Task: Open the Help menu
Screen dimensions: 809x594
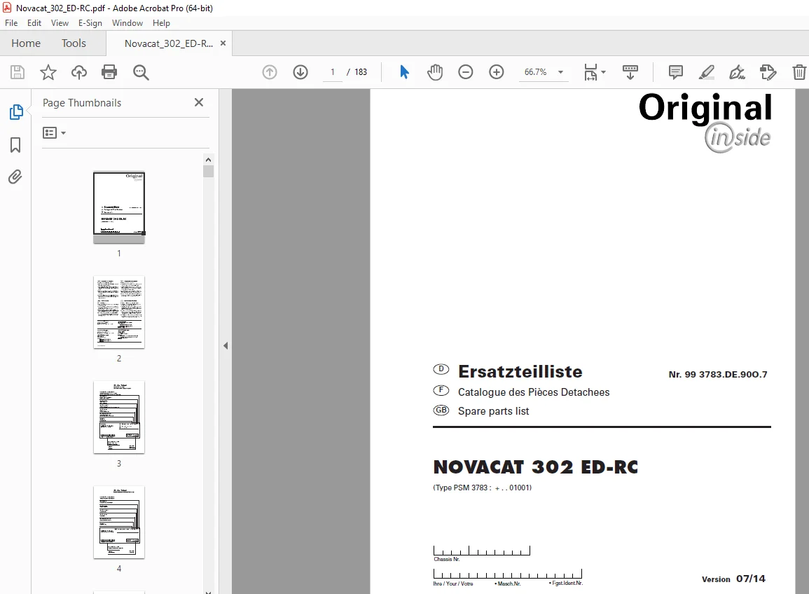Action: click(x=162, y=23)
